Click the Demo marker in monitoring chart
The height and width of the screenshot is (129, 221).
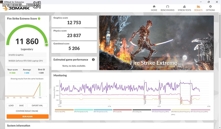pos(61,102)
